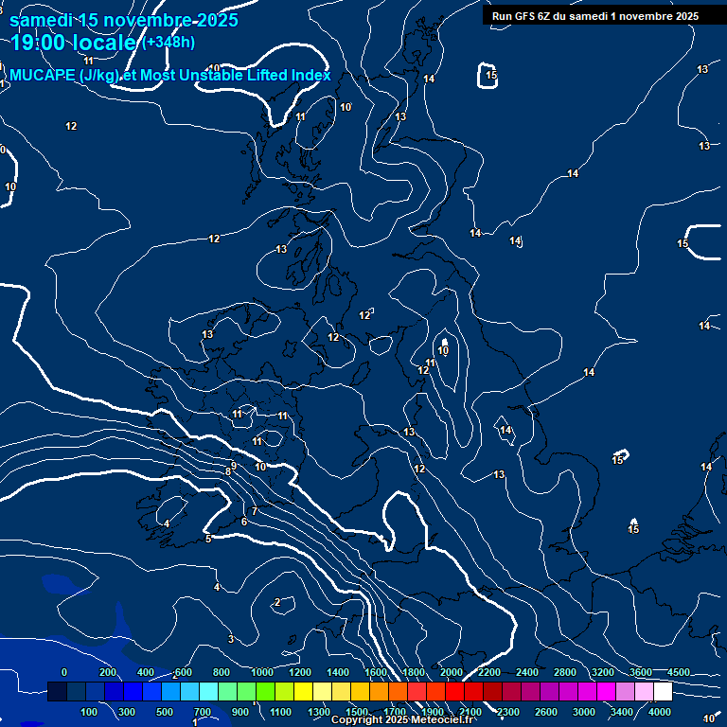Image resolution: width=727 pixels, height=727 pixels.
Task: Pick the 3000 legend swatch
Action: pyautogui.click(x=568, y=691)
